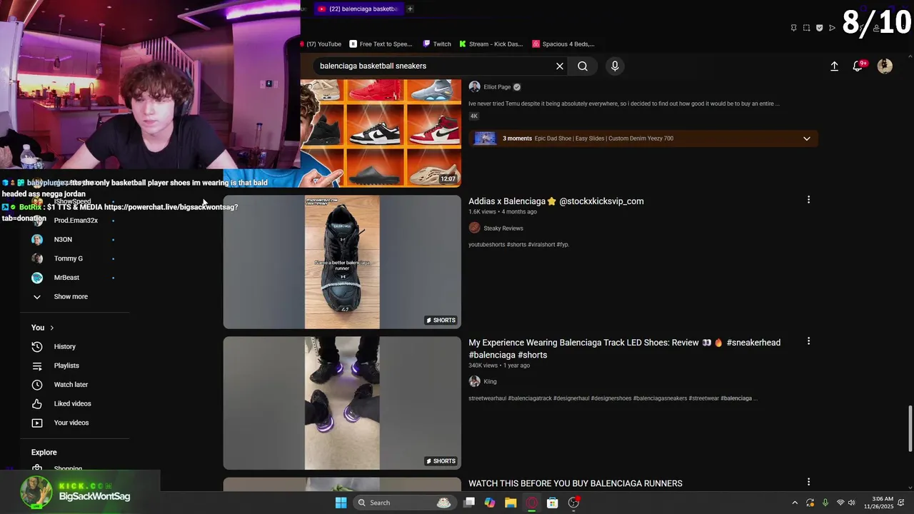Screen dimensions: 914x514
Task: Open Task View on the taskbar
Action: tap(469, 503)
